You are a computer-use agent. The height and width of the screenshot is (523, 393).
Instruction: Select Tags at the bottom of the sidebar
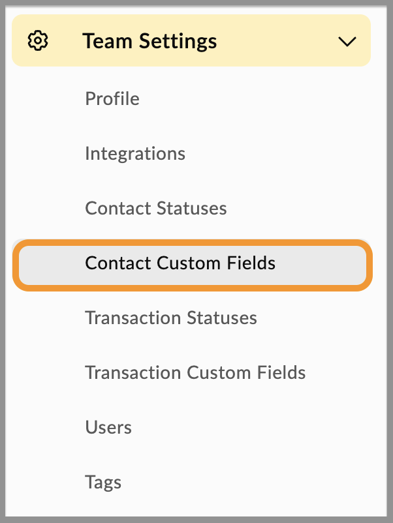(x=102, y=483)
